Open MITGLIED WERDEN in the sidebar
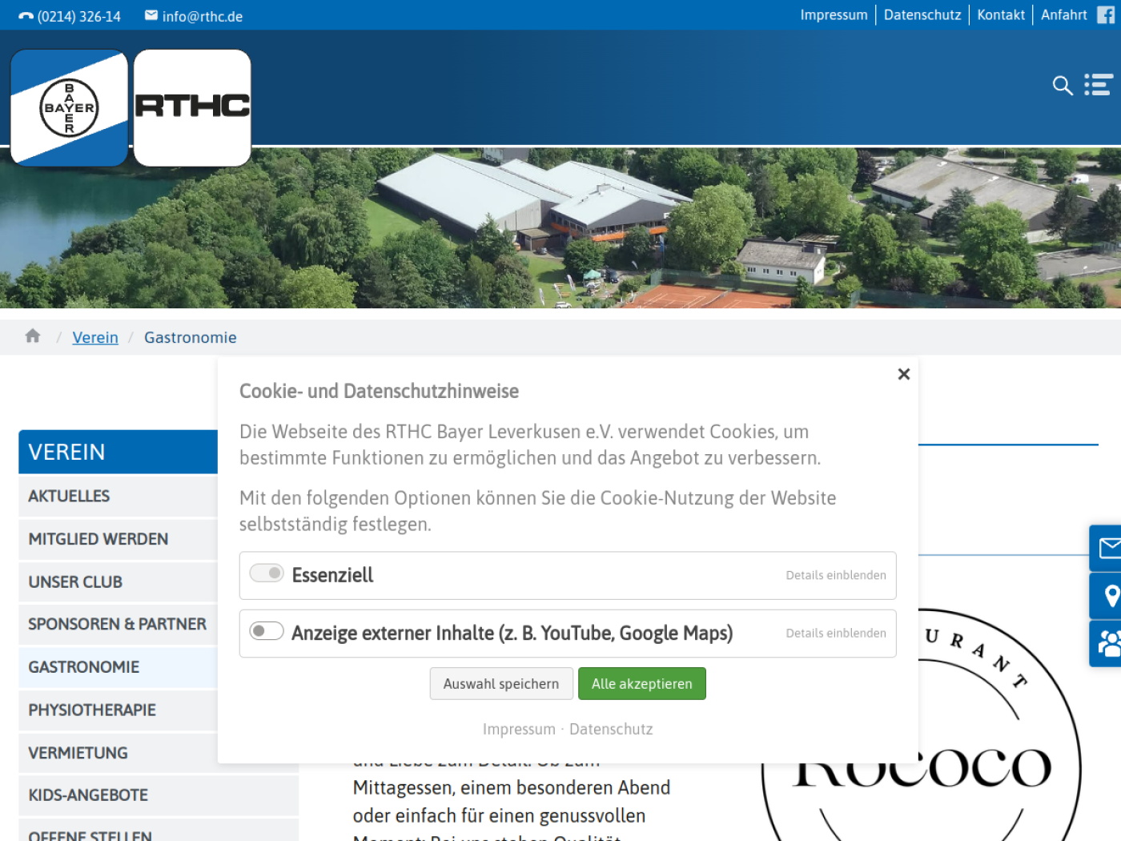The height and width of the screenshot is (841, 1121). 119,539
